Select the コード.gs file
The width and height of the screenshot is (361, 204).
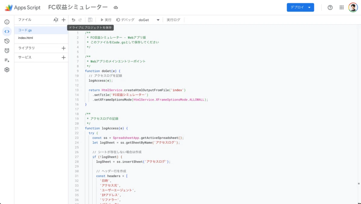click(25, 30)
